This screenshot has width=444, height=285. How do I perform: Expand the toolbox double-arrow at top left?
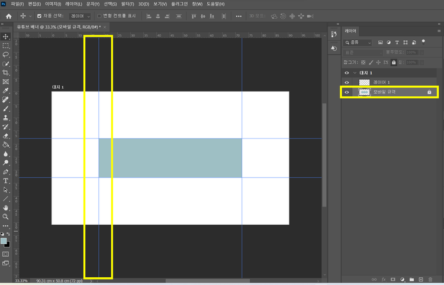click(x=2, y=24)
